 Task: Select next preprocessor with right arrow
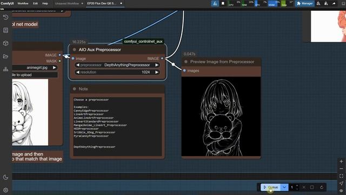tap(157, 65)
